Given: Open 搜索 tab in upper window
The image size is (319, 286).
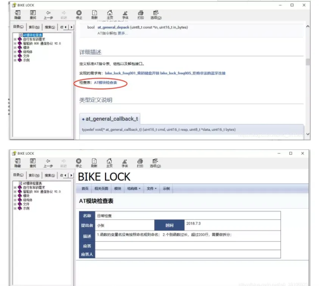Looking at the screenshot, I should [50, 27].
